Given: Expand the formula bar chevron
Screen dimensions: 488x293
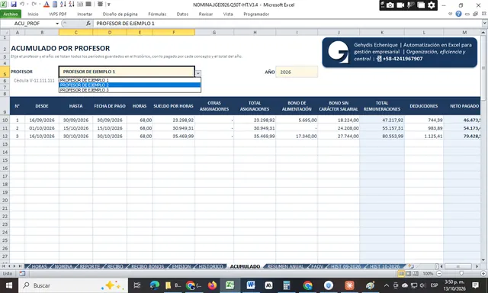Looking at the screenshot, I should click(x=485, y=24).
